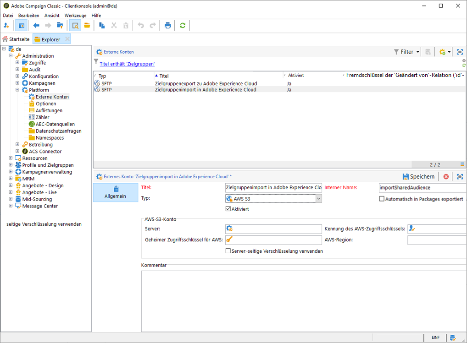
Task: Click the yellow open folder toolbar icon
Action: (x=87, y=26)
